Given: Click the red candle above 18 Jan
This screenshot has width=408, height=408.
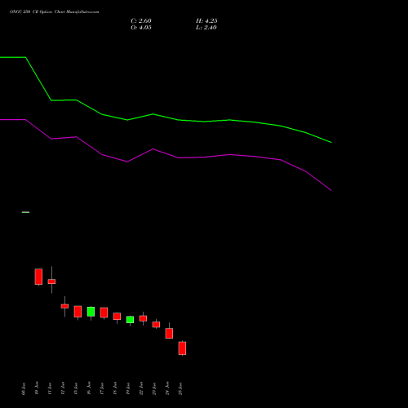Looking at the screenshot, I should click(117, 316).
